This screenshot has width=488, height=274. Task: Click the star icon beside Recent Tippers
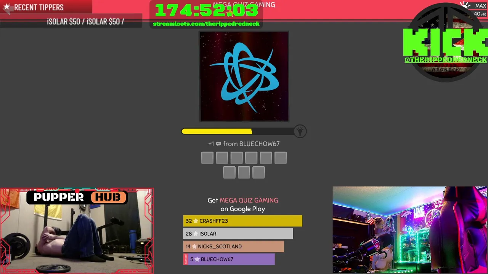click(x=6, y=7)
